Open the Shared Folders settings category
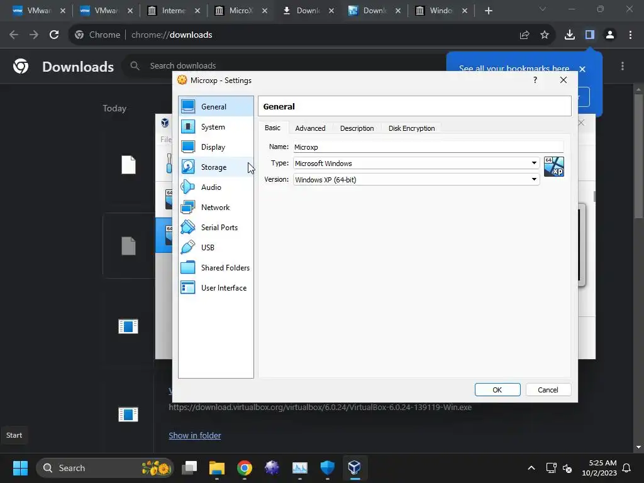The image size is (644, 483). click(x=216, y=268)
